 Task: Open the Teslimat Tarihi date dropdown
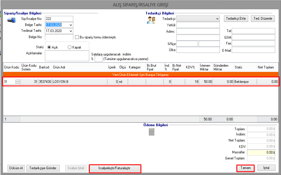tap(71, 31)
